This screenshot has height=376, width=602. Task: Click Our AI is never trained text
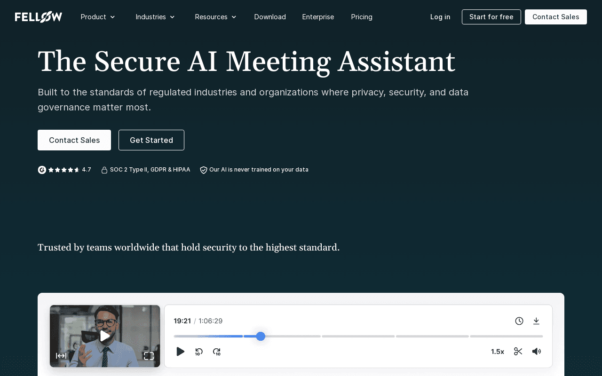259,170
